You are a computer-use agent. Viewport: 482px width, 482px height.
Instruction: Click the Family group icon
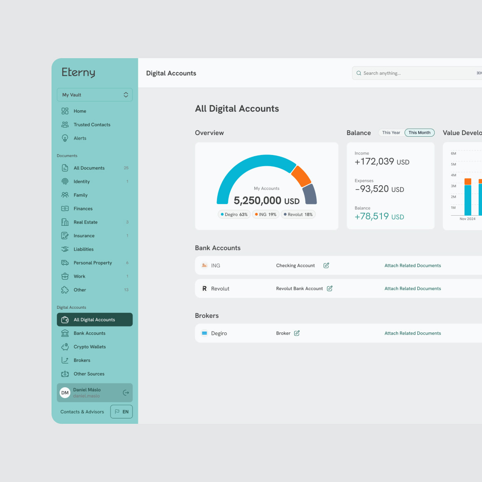point(65,195)
